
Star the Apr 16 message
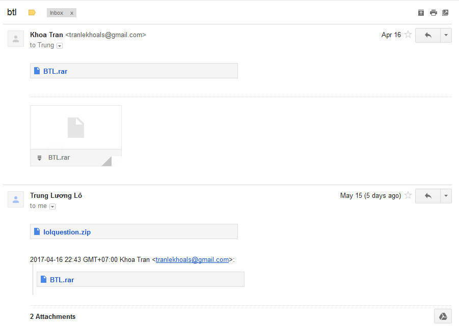(408, 35)
